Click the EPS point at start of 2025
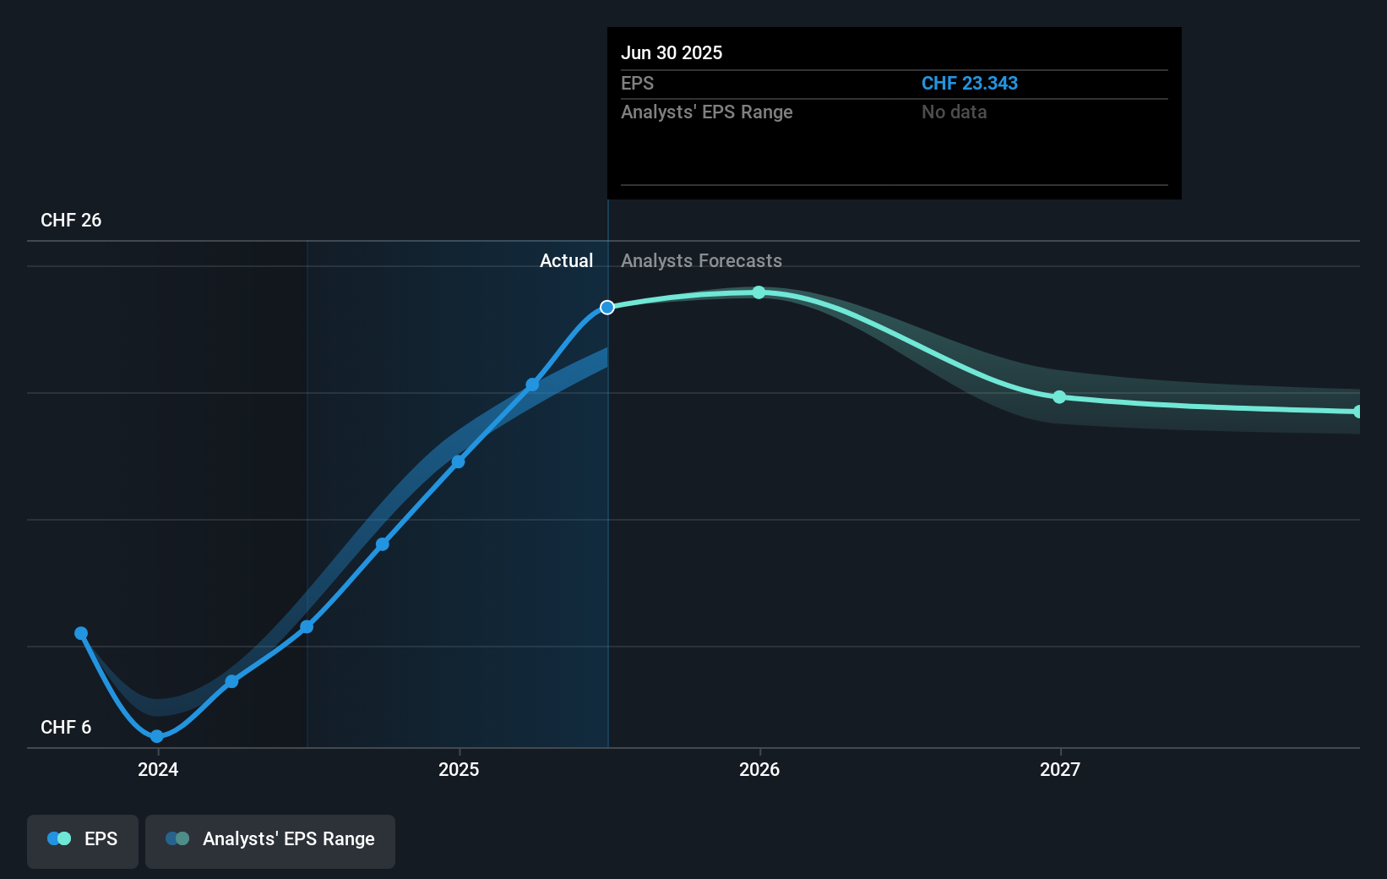 (x=458, y=461)
